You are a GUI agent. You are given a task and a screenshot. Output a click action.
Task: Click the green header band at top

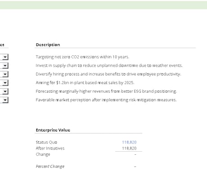click(103, 5)
